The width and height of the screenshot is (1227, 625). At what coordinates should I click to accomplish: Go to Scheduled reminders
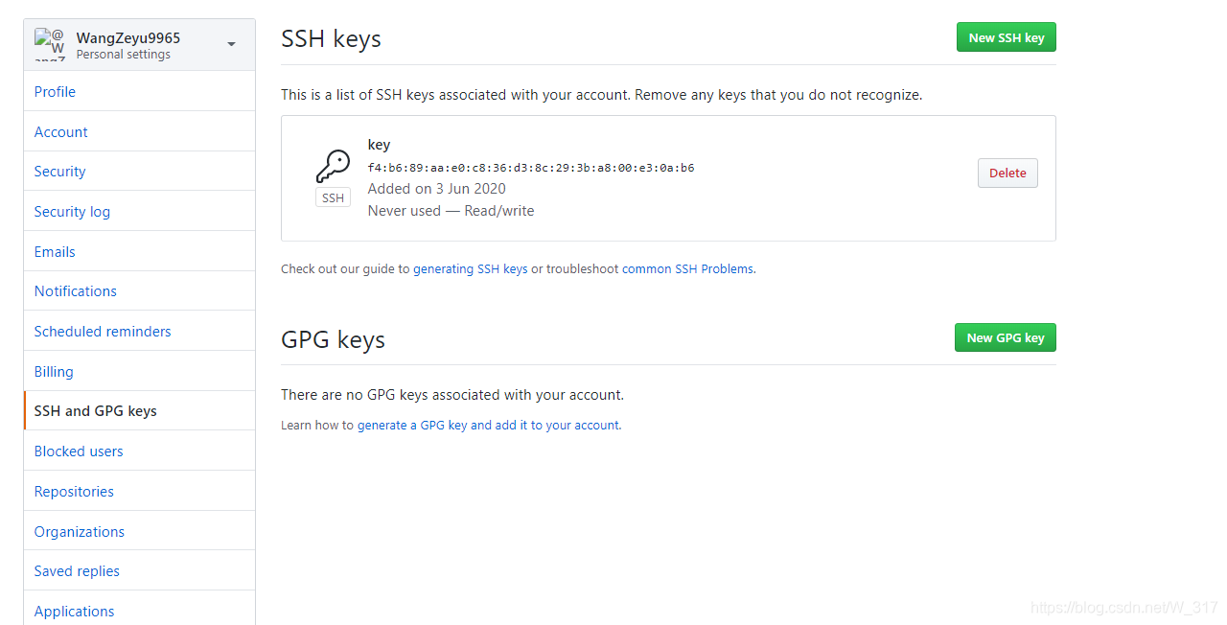(103, 331)
